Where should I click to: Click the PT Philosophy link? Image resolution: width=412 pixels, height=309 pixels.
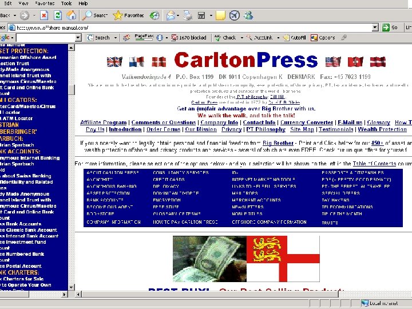(266, 129)
